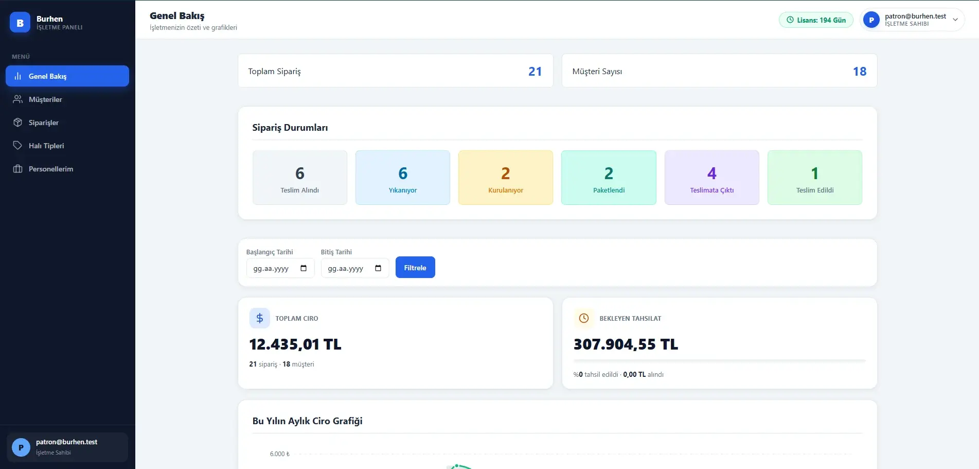Click the dollar icon in Toplam Ciro

[x=260, y=318]
